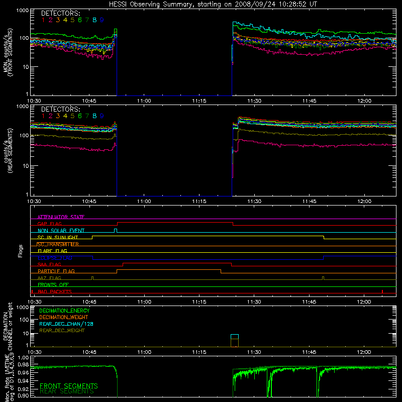Click the BAD_PACKETS red spike after 12:00
Screen dimensions: 402x402
pos(382,291)
